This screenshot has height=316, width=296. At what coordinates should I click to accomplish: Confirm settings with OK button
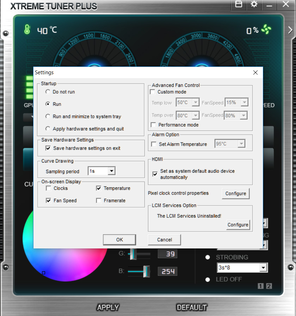coord(119,240)
